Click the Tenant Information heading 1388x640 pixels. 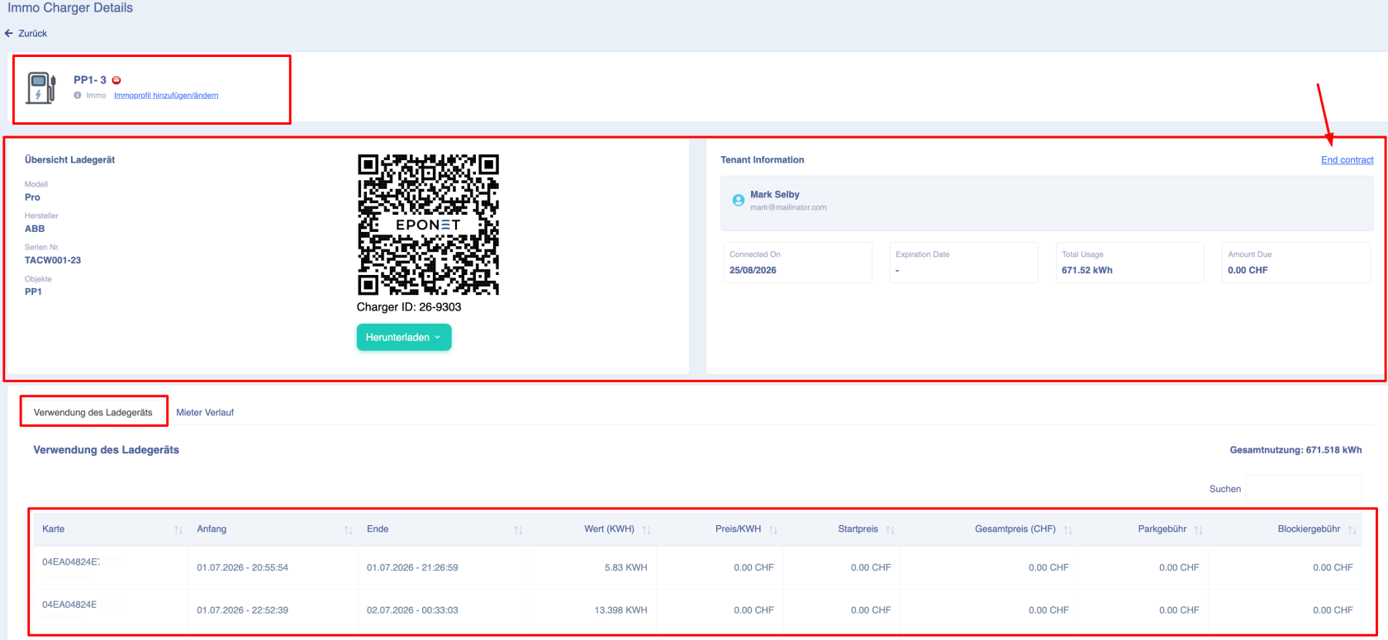tap(762, 160)
